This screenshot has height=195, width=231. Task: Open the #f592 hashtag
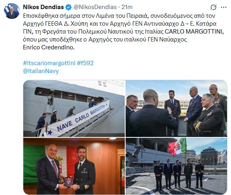coord(85,63)
